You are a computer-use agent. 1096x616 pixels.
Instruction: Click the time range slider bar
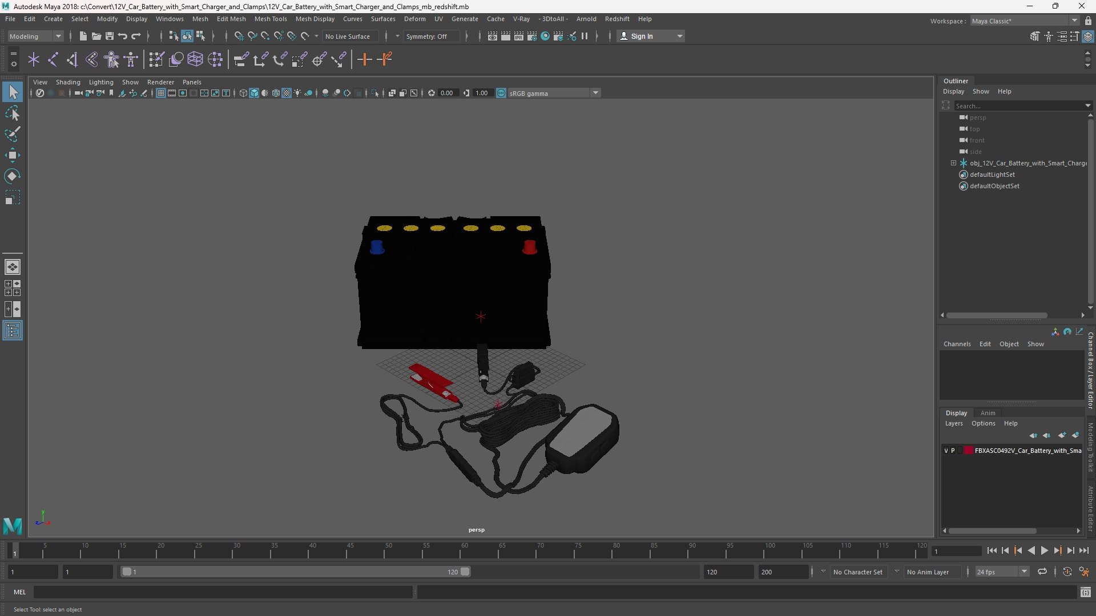295,572
